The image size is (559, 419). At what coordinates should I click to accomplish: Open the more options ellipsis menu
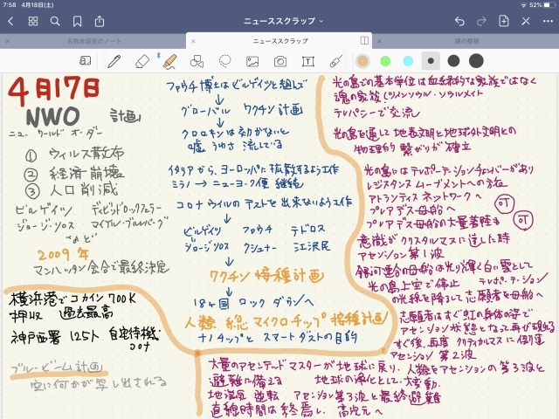(x=548, y=21)
